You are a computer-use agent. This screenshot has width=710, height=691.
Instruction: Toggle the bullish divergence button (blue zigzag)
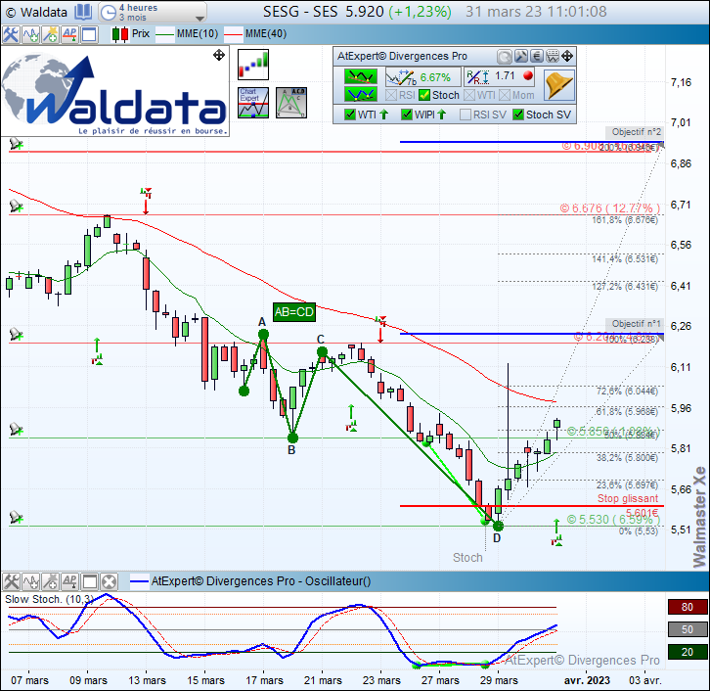(361, 94)
